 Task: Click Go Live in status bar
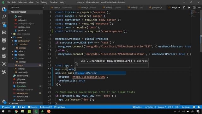tap(137, 107)
